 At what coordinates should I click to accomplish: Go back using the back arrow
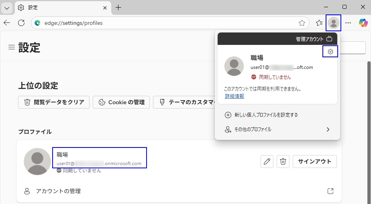coord(7,23)
